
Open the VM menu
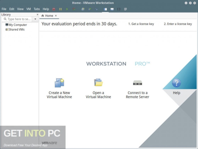tap(29, 9)
